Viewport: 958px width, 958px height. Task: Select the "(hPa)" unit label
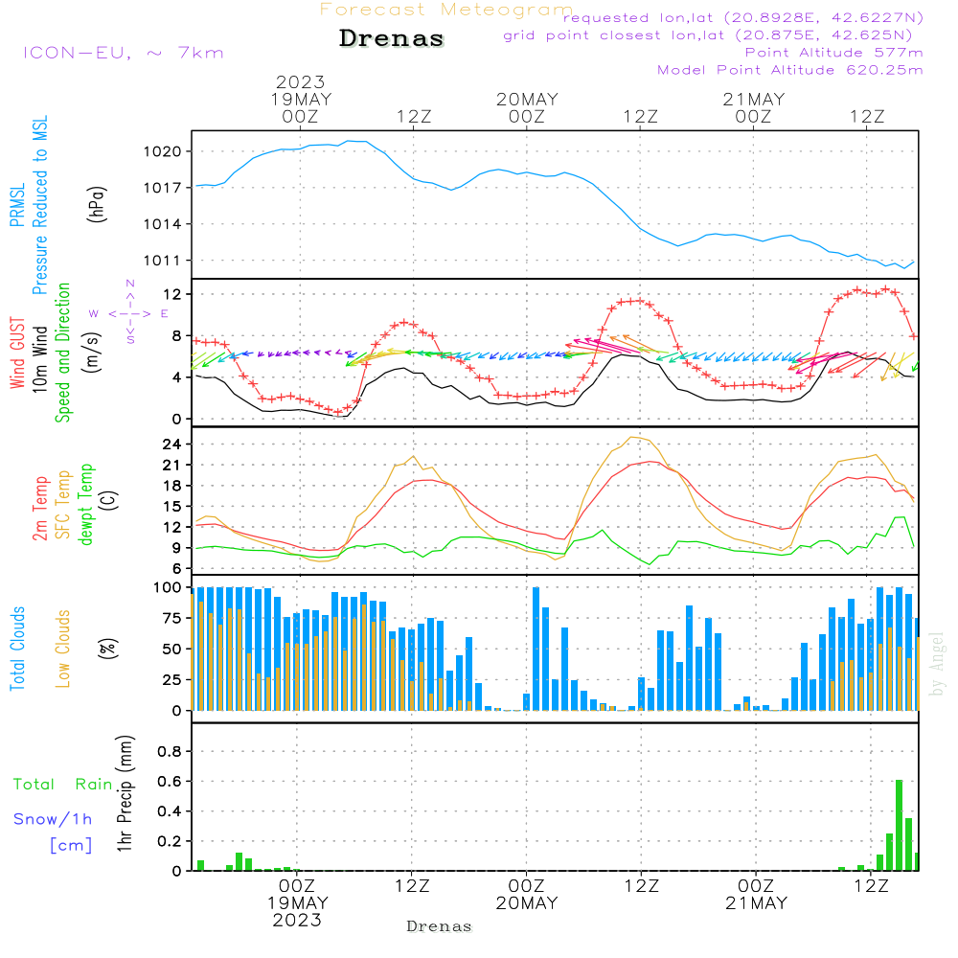point(97,204)
